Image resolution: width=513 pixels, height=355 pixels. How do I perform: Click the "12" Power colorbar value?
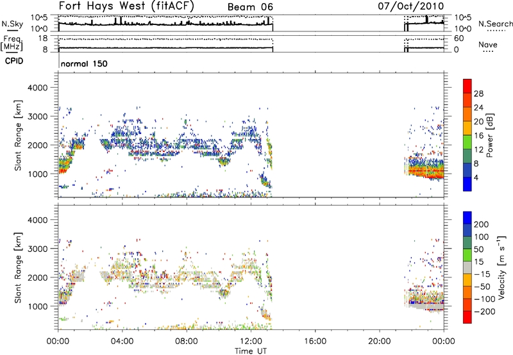478,150
